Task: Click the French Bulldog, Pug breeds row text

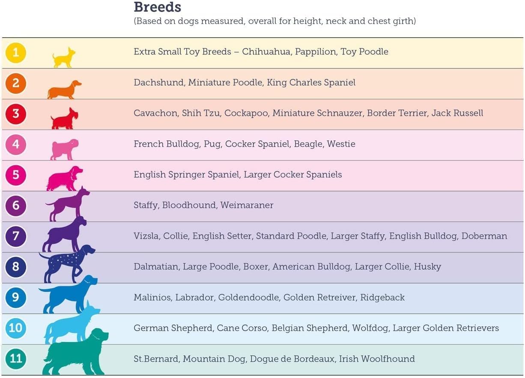Action: [244, 144]
